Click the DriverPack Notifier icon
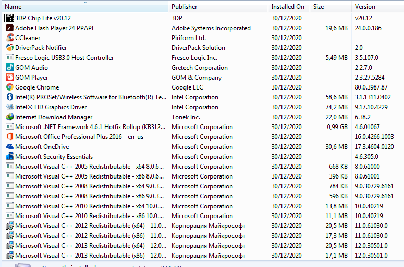Screen dimensions: 404x267 click(x=10, y=47)
